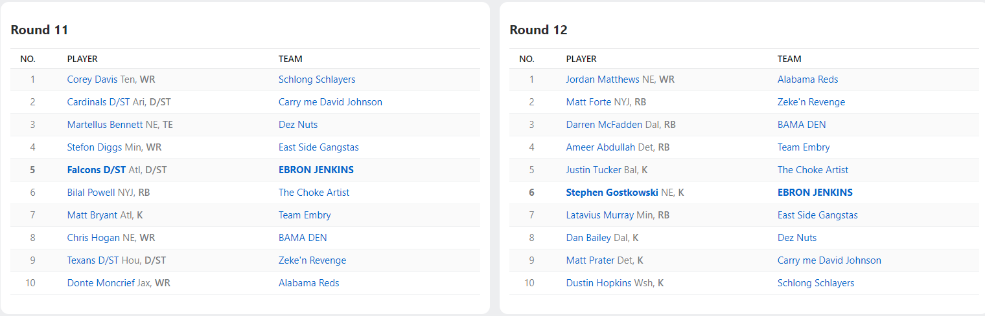This screenshot has width=985, height=316.
Task: Select Darren McFadden in Round 12
Action: click(603, 125)
